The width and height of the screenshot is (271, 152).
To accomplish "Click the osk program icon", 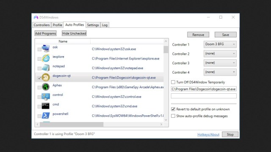I will (46, 49).
